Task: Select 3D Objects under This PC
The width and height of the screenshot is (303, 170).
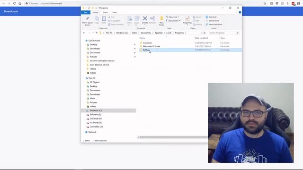Action: [95, 82]
